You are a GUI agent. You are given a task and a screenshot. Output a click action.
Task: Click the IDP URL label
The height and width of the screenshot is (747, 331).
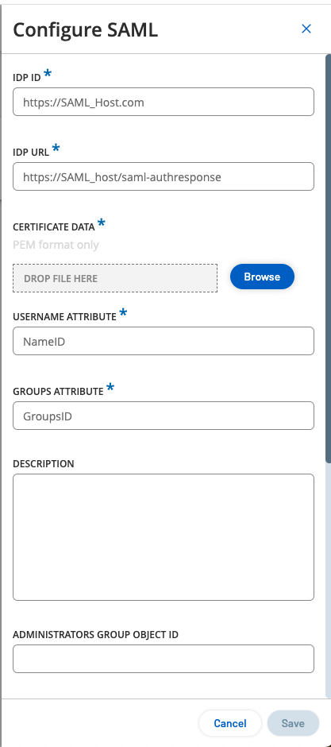click(x=31, y=153)
